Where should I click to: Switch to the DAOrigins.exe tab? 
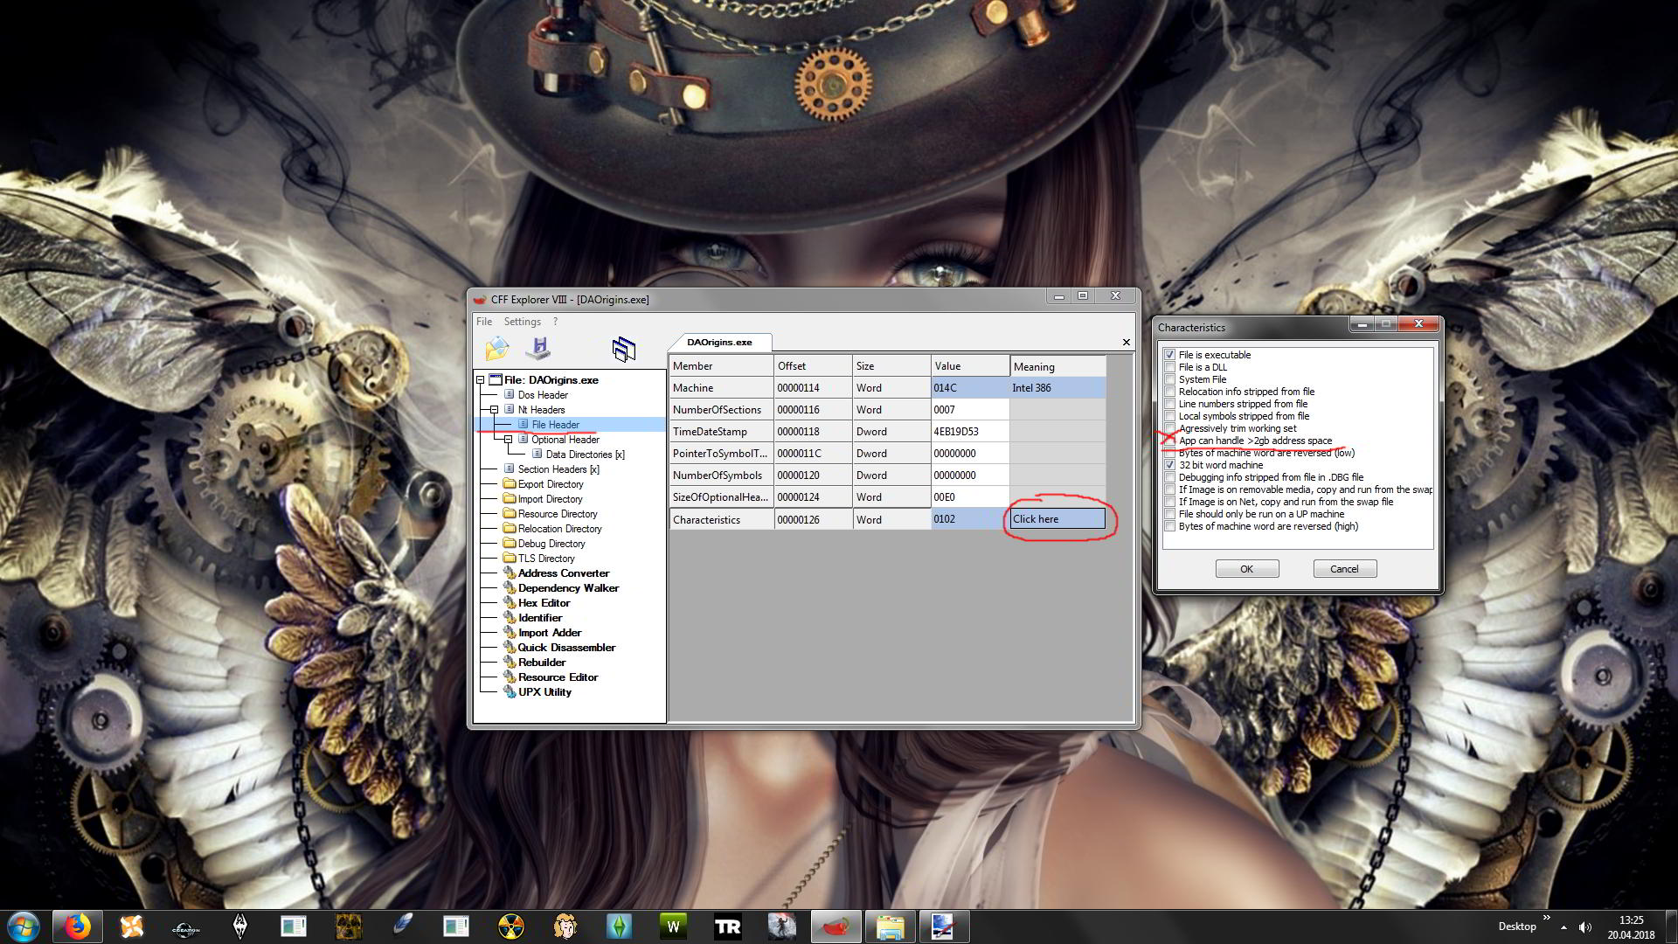point(718,343)
